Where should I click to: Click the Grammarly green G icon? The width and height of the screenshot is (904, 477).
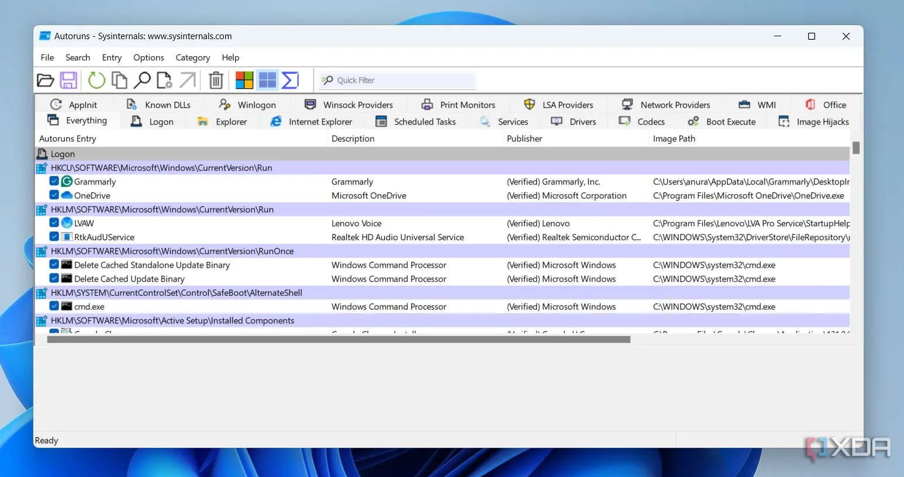point(67,182)
